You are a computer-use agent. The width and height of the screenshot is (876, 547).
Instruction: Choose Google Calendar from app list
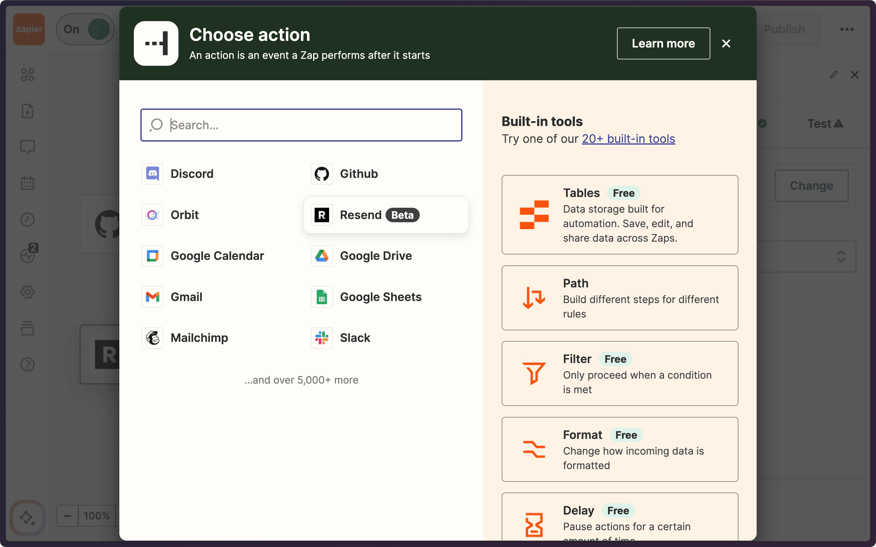[x=217, y=256]
